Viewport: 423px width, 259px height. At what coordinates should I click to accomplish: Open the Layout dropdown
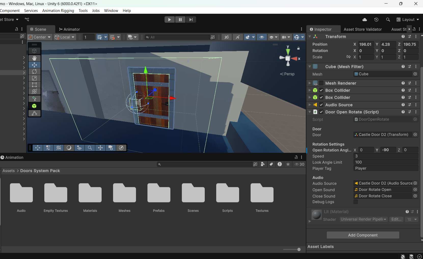408,19
